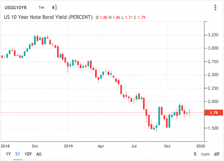The image size is (224, 161).
Task: Toggle percent scale mode
Action: (x=195, y=154)
